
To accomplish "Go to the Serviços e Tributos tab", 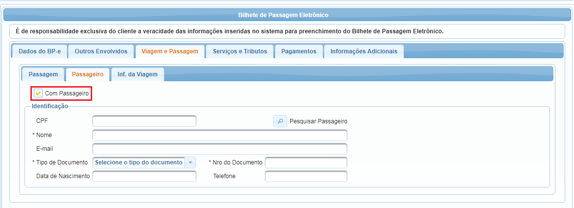I will point(240,51).
